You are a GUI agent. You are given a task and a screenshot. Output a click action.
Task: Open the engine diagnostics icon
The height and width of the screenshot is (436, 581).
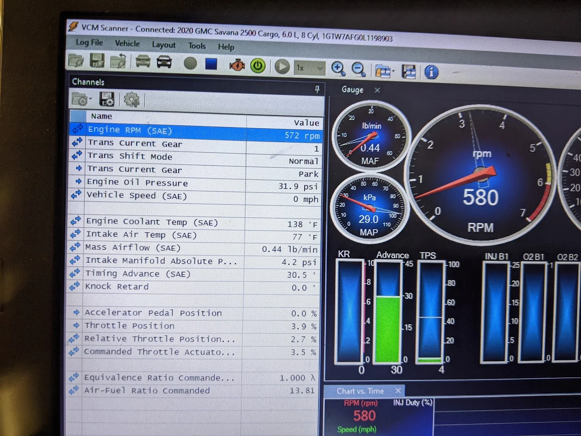[x=237, y=65]
